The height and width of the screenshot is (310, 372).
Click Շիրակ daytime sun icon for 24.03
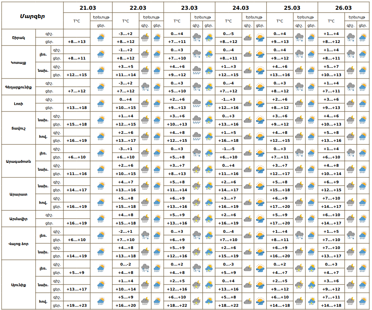260,38
